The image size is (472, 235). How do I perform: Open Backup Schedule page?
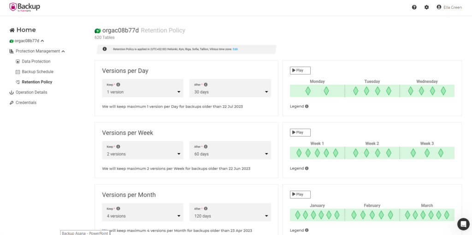38,72
